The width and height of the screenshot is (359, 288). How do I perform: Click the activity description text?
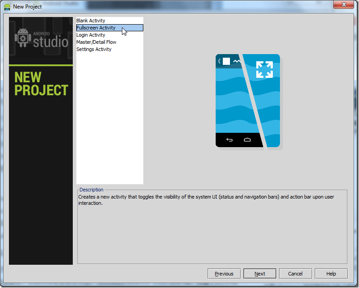pos(206,200)
